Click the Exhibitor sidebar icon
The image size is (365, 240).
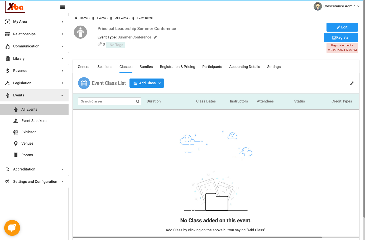(x=16, y=132)
